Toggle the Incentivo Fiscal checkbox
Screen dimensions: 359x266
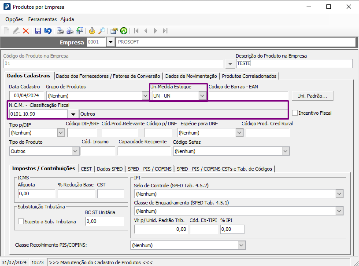pyautogui.click(x=295, y=113)
